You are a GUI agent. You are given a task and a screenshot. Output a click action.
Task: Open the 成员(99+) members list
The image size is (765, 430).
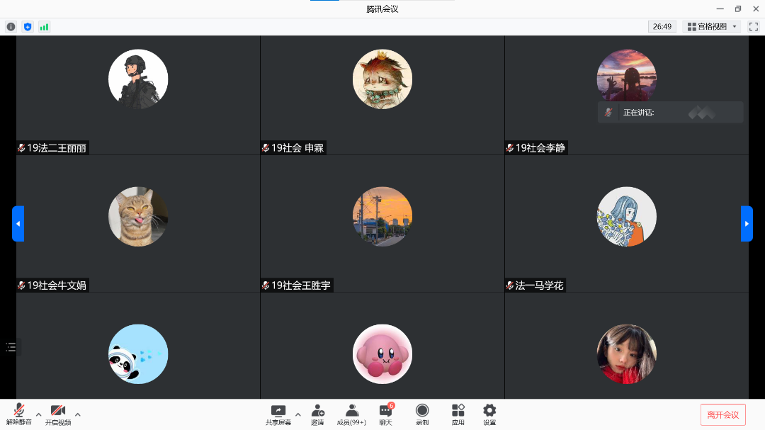pyautogui.click(x=351, y=414)
